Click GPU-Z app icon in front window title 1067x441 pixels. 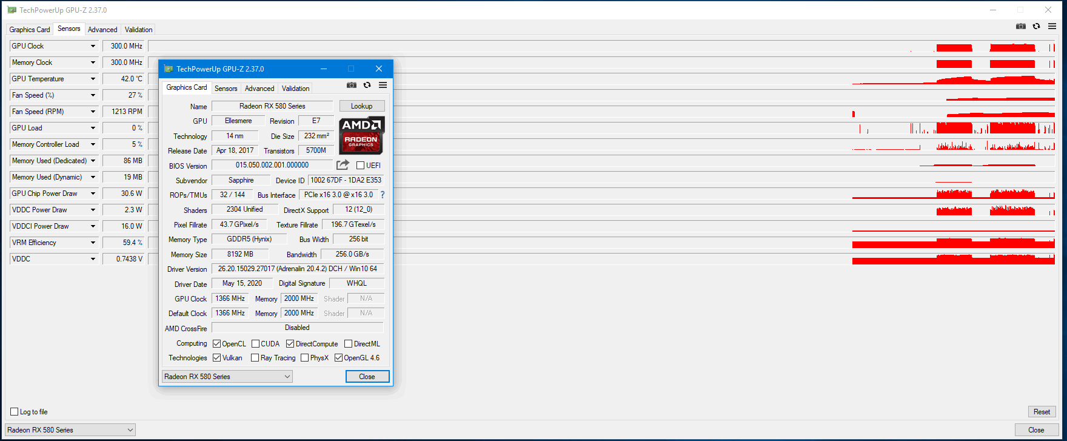169,69
